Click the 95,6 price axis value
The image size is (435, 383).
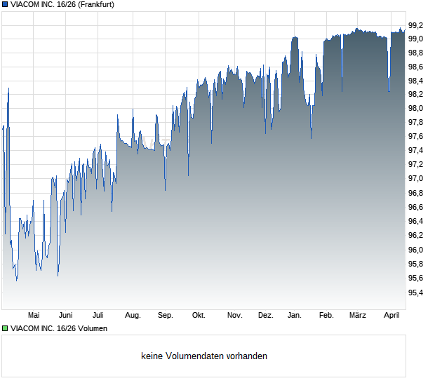coord(416,278)
